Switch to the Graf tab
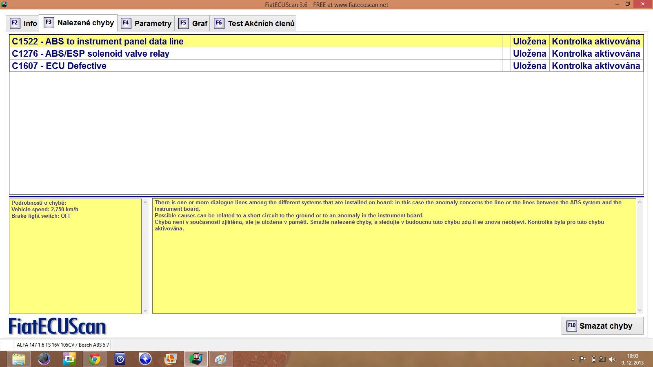 point(193,23)
